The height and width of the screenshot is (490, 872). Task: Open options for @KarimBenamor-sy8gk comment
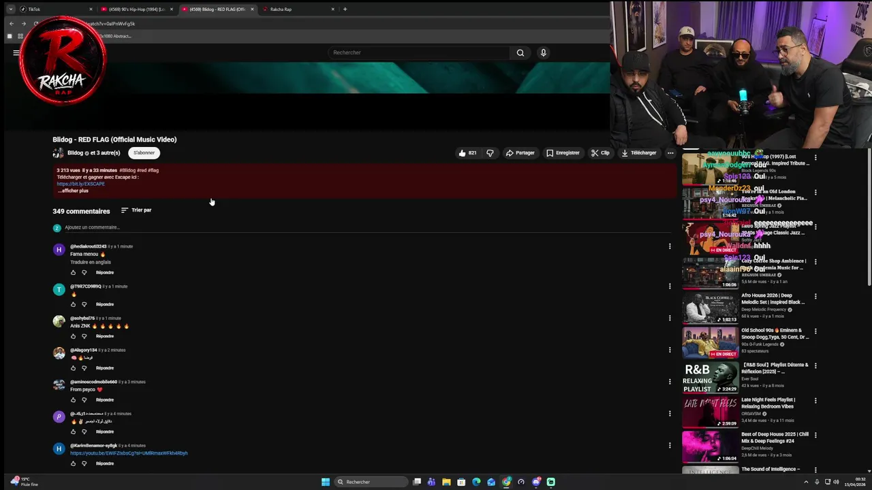coord(670,446)
